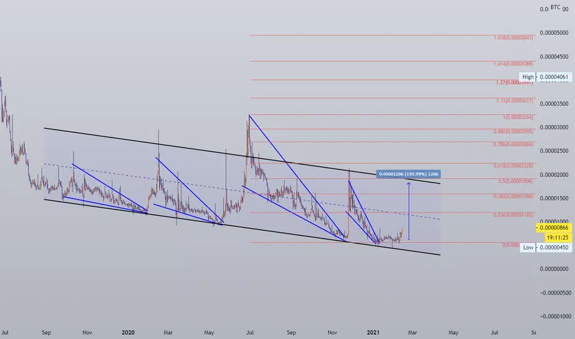The image size is (575, 339).
Task: Select the 0.786(0.00002684) Fibonacci level label
Action: 513,144
